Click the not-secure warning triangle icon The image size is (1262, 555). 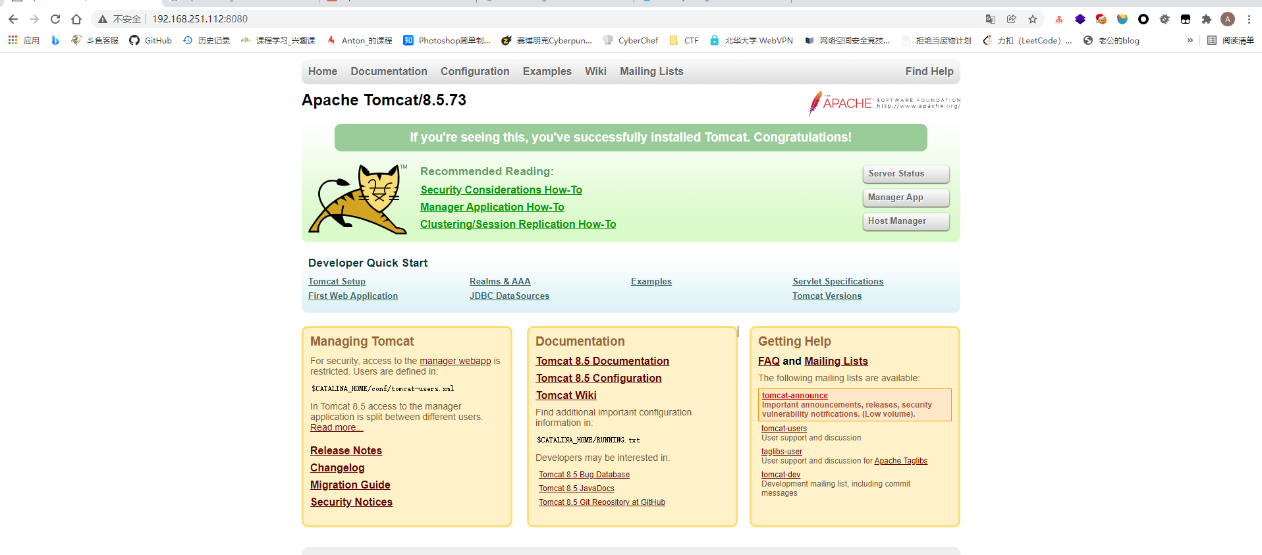coord(103,19)
